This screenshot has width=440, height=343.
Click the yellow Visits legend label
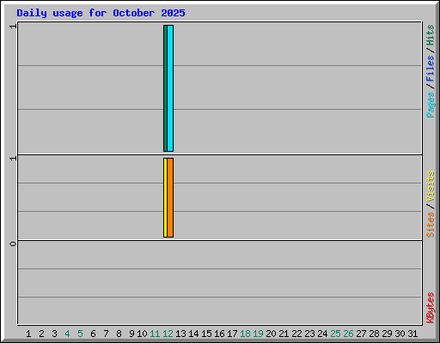[x=431, y=186]
